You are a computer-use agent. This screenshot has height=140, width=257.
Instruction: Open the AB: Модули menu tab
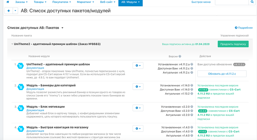pos(130,2)
